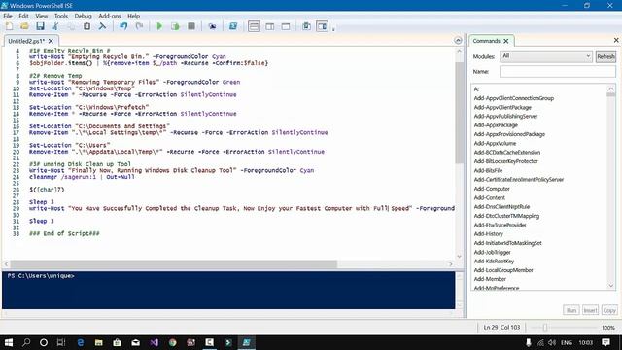
Task: Click the Refresh button
Action: pyautogui.click(x=605, y=56)
